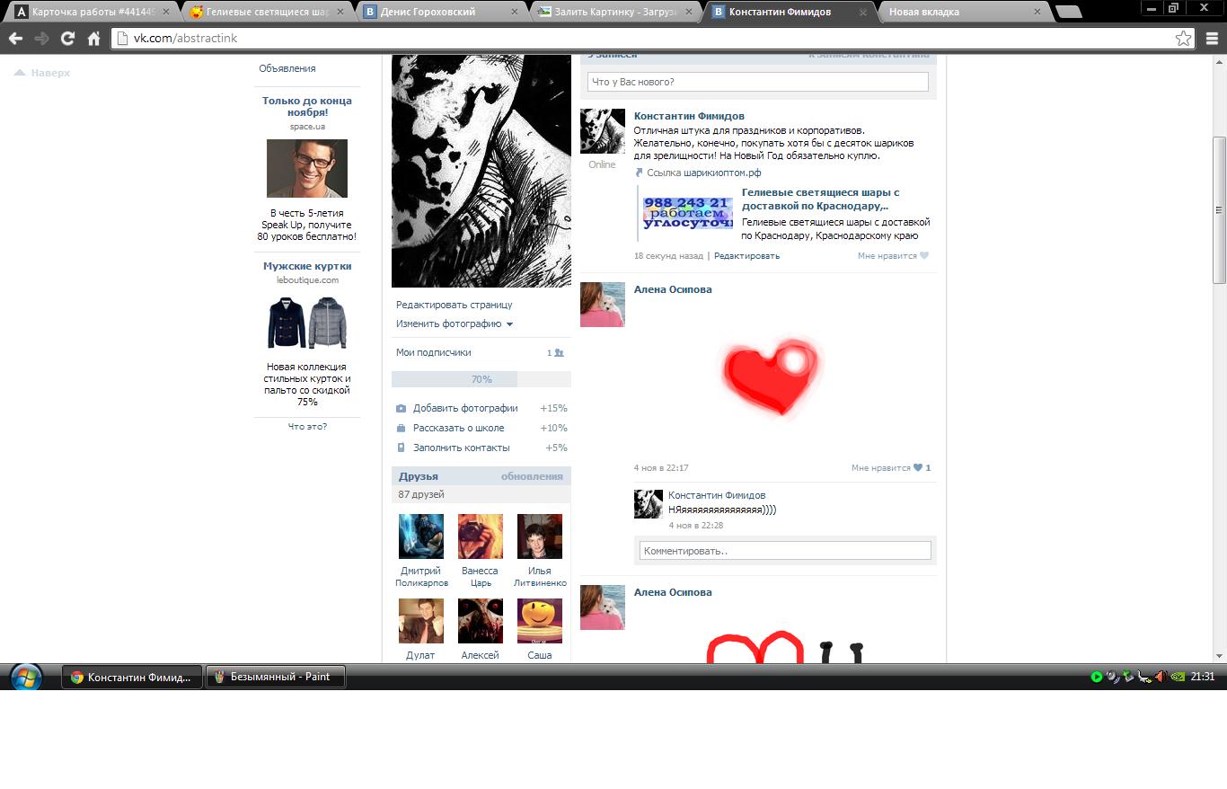The width and height of the screenshot is (1227, 789).
Task: Open Дмитрий Поликарпов friend avatar
Action: pyautogui.click(x=421, y=536)
